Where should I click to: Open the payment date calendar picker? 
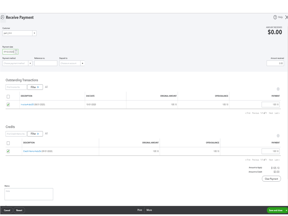tap(16, 52)
